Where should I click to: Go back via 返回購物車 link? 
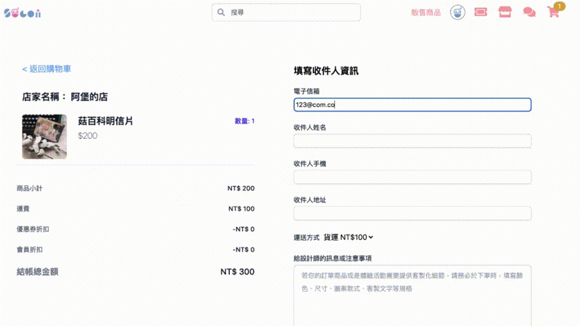(x=47, y=69)
